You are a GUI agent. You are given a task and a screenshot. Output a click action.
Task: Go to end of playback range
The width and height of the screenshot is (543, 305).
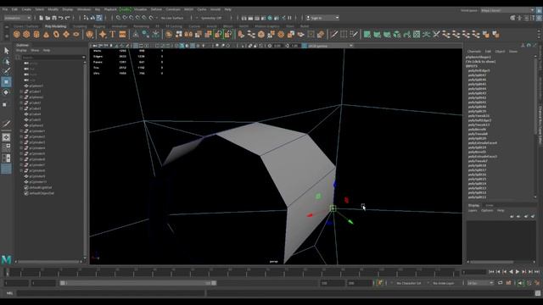(537, 272)
